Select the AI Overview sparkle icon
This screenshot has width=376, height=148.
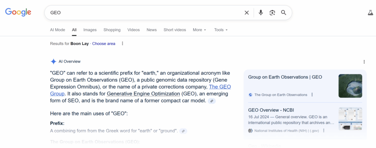54,62
